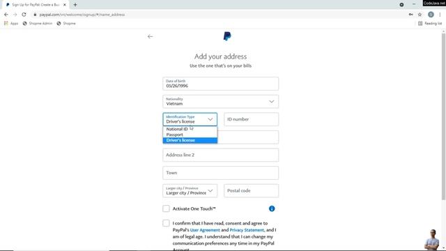Click the Chrome media control icon
Screen dimensions: 446x251
401,5
